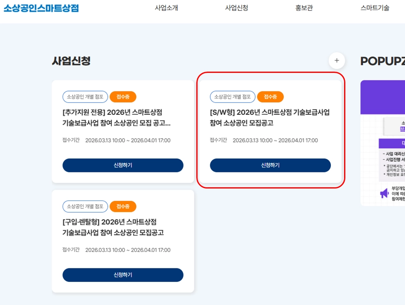Open the [구입·렌탈형] 2026년 스마트상점 notice title

(x=113, y=227)
